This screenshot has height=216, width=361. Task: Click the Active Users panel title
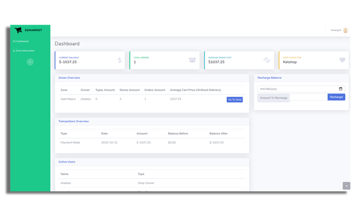(67, 162)
